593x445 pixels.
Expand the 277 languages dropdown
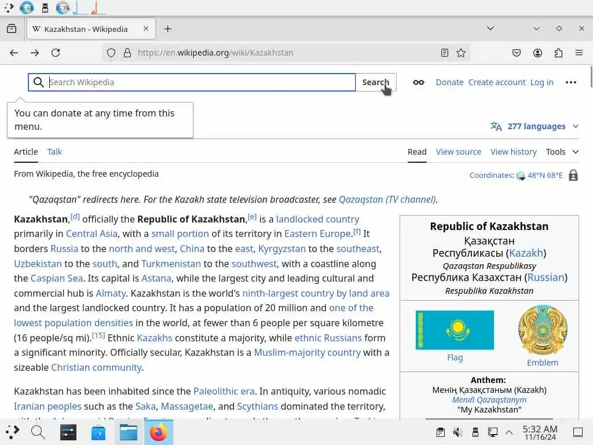[x=535, y=126]
